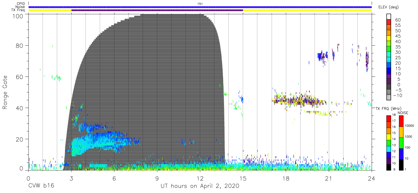Click the '20' range gate tick label
Image resolution: width=418 pixels, height=193 pixels.
tap(19, 139)
